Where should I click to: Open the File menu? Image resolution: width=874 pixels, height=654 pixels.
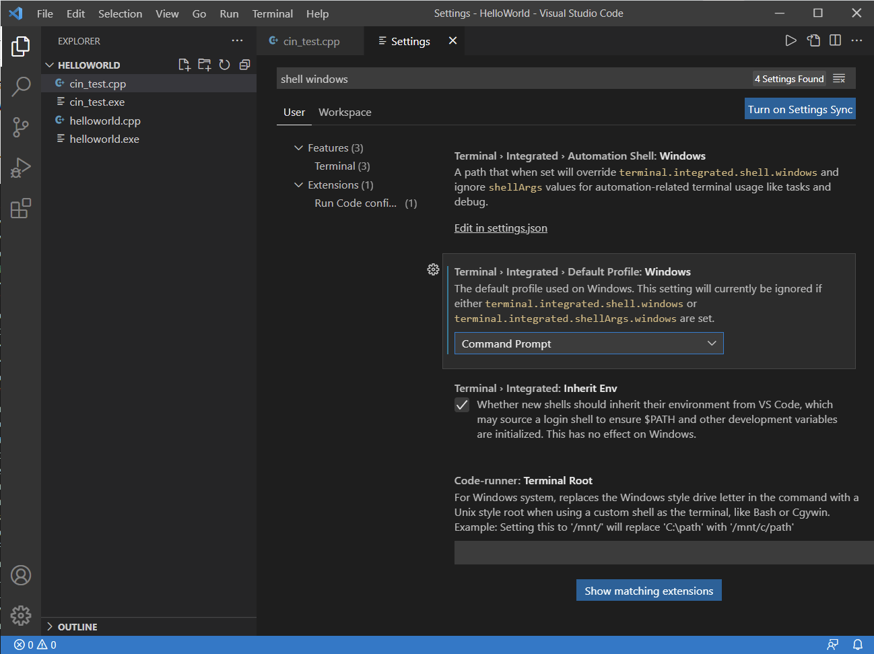click(x=45, y=13)
